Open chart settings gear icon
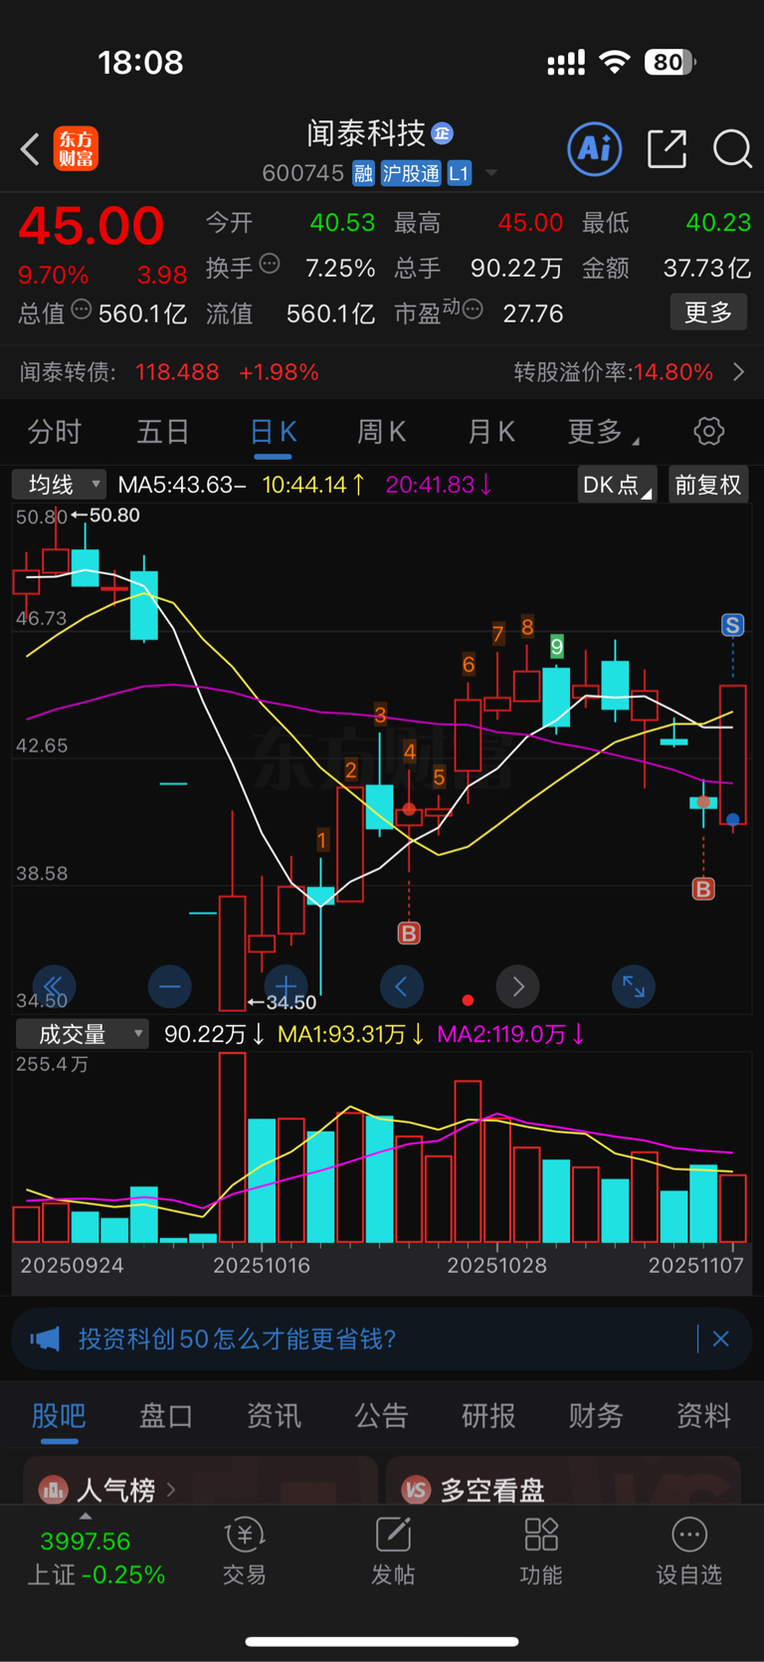 coord(709,432)
